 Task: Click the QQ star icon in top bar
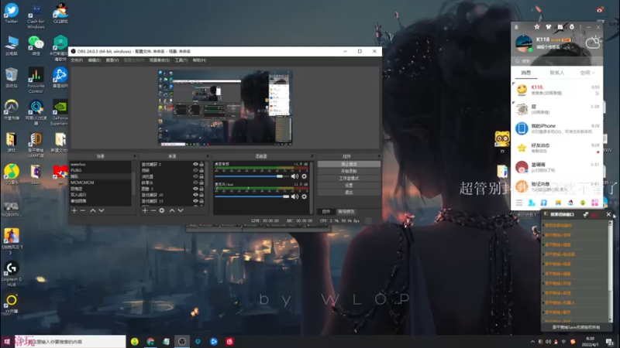click(536, 27)
